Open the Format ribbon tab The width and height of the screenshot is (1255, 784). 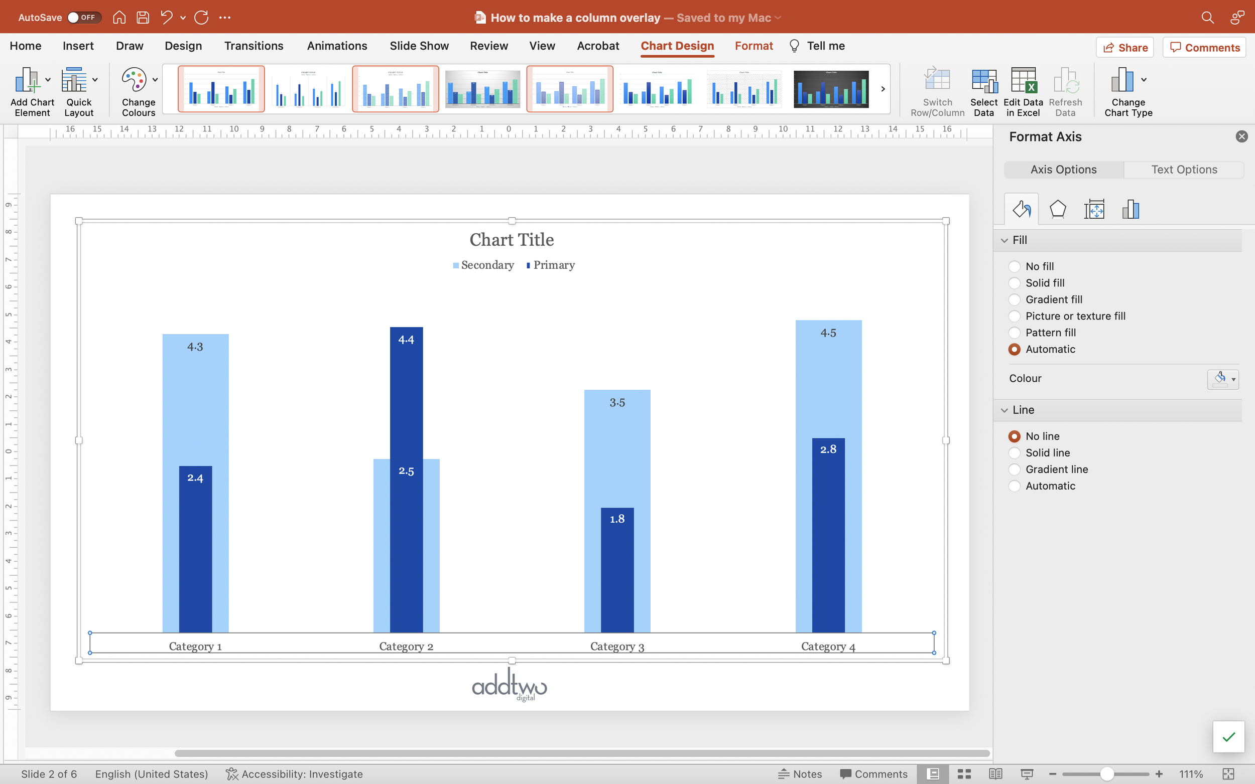tap(754, 46)
